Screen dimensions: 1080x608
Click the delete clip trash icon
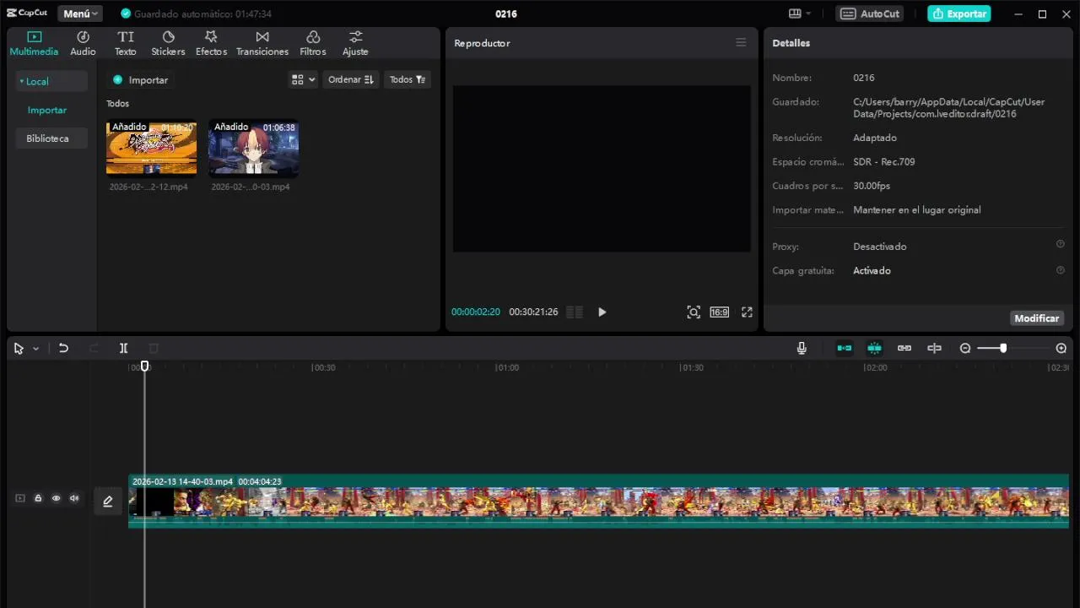(x=154, y=348)
